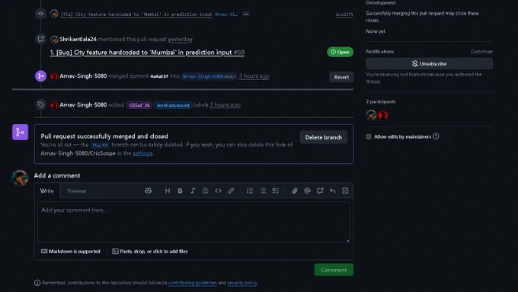Switch to the Preview tab
The image size is (518, 292).
click(77, 191)
